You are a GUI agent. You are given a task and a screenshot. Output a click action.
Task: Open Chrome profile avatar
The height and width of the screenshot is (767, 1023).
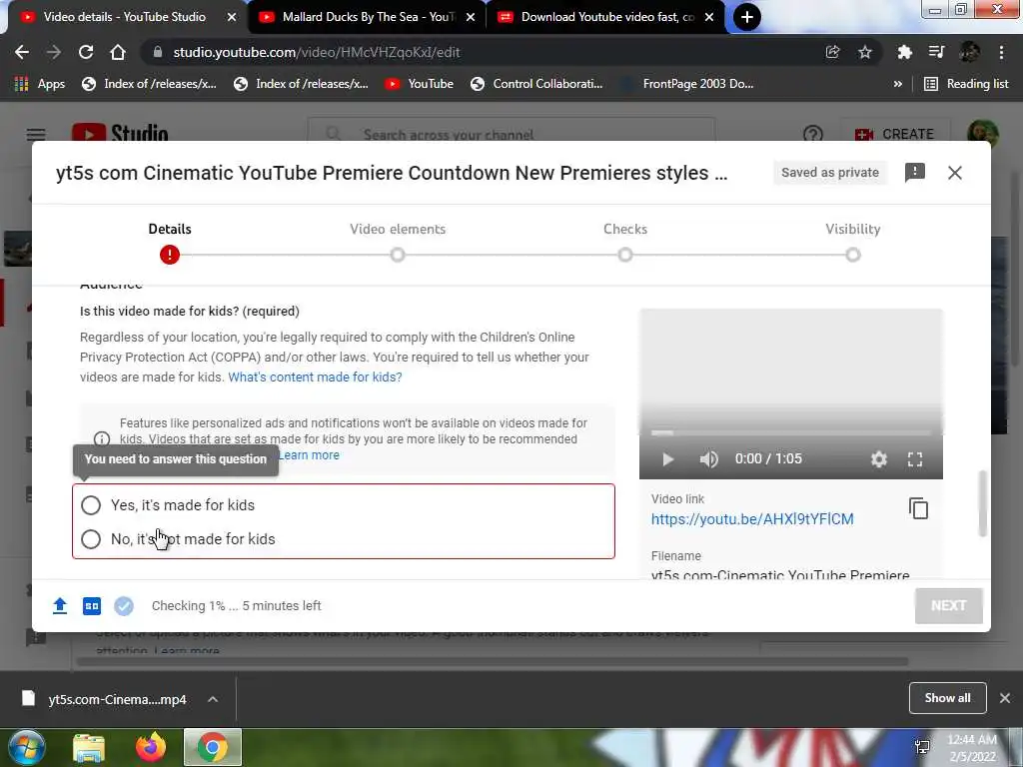[x=969, y=52]
